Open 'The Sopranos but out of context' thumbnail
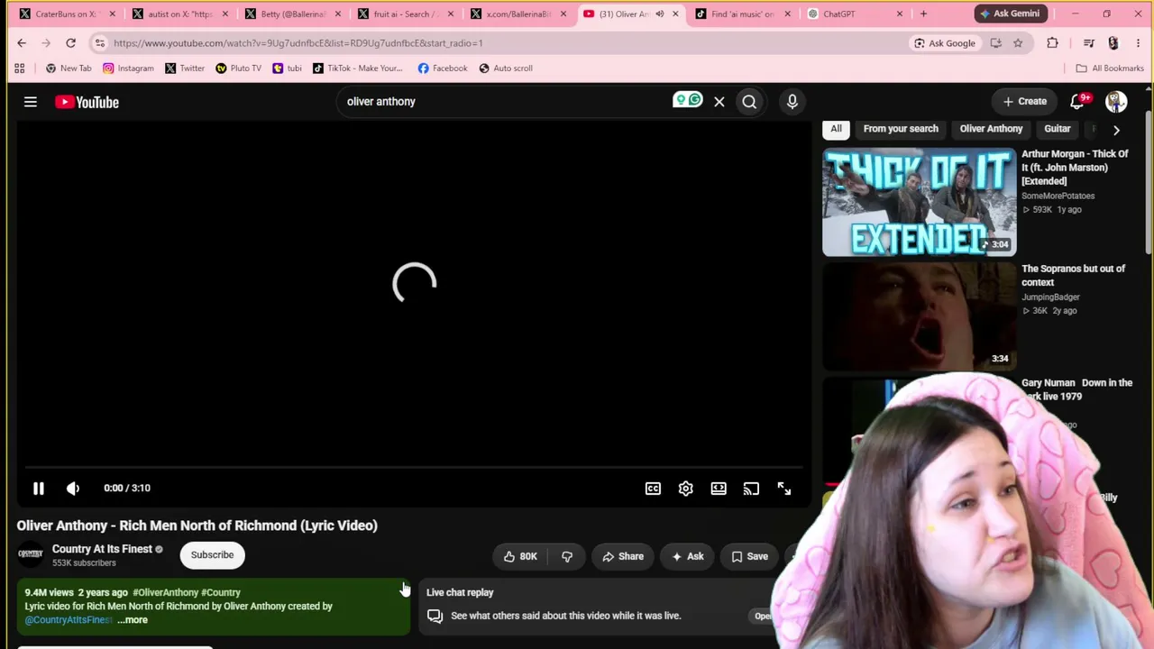The height and width of the screenshot is (649, 1154). pyautogui.click(x=919, y=316)
